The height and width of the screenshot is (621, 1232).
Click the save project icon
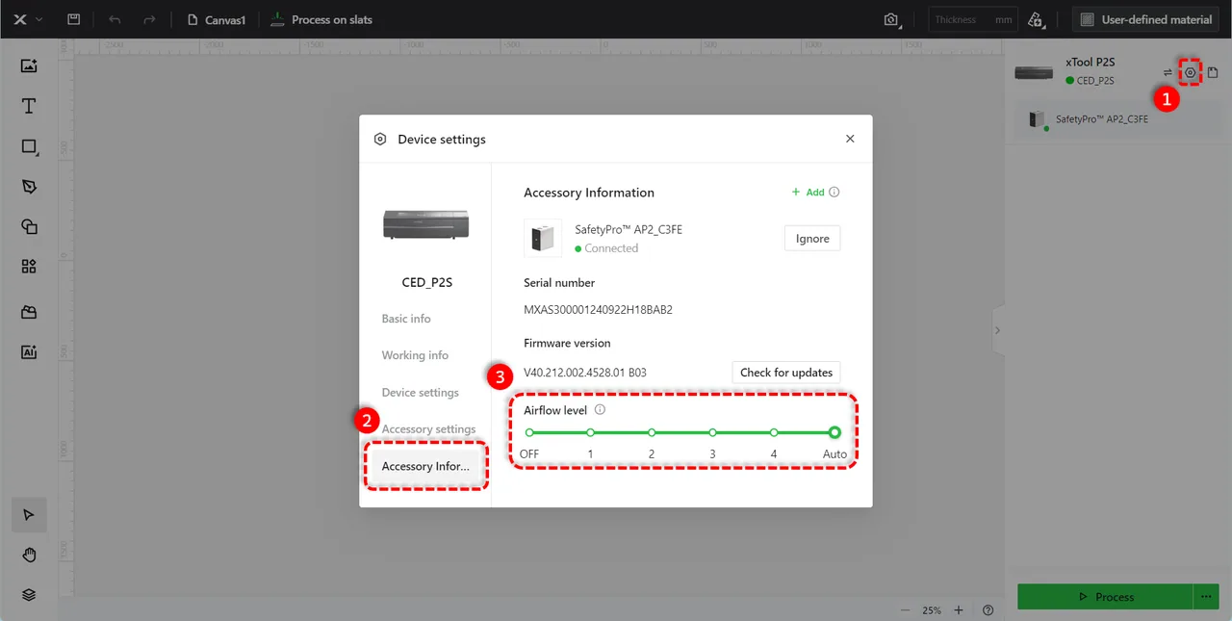coord(74,19)
